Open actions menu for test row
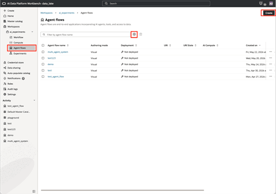This screenshot has height=194, width=276. [271, 70]
